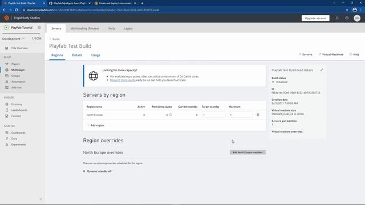Click the Initialized build status text
Screen dimensions: 365x205
click(282, 82)
